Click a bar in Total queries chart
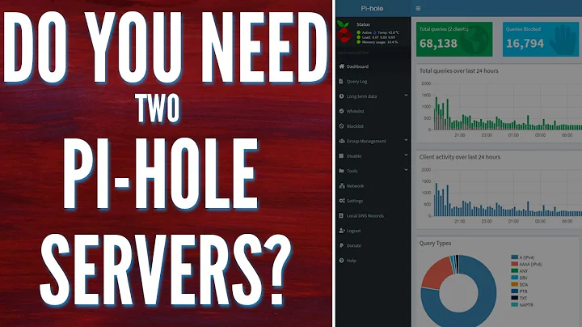 coord(436,115)
